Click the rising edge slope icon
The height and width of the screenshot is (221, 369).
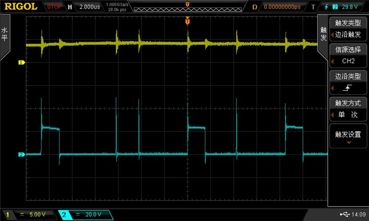[x=347, y=88]
